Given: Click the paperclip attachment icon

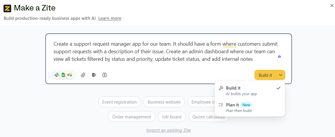Looking at the screenshot, I should pyautogui.click(x=83, y=75).
